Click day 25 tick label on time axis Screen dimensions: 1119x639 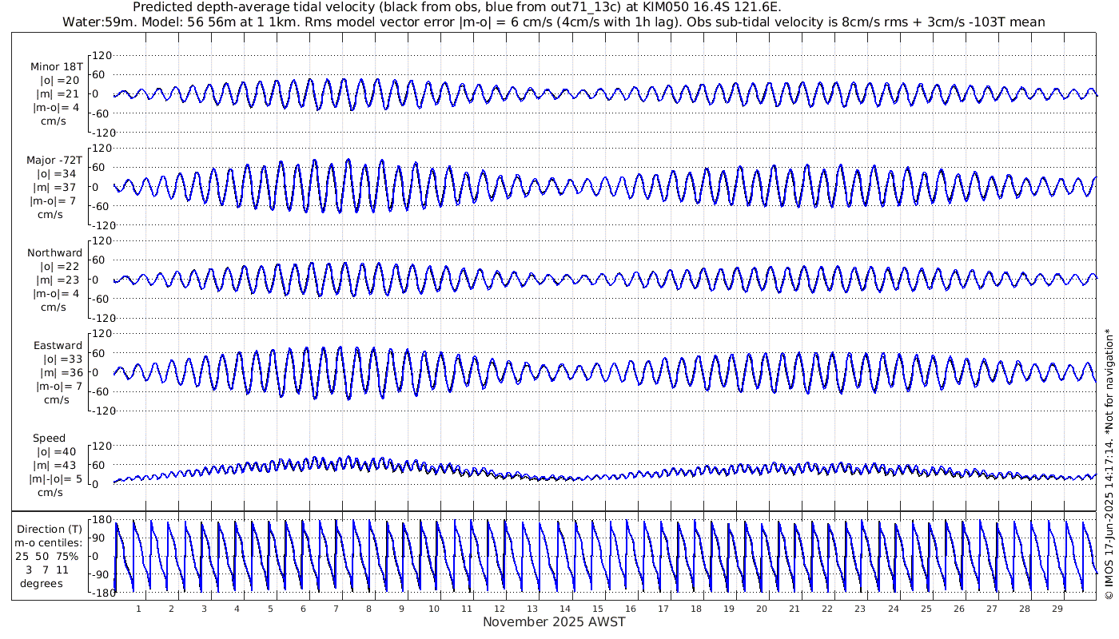point(926,609)
